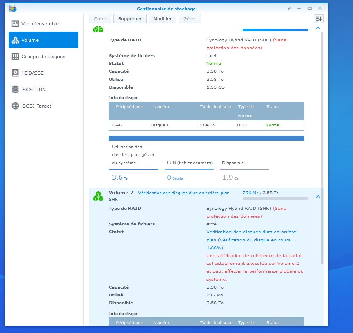Viewport: 353px width, 333px height.
Task: Minimize the Gestionnaire de stockage window
Action: point(299,9)
